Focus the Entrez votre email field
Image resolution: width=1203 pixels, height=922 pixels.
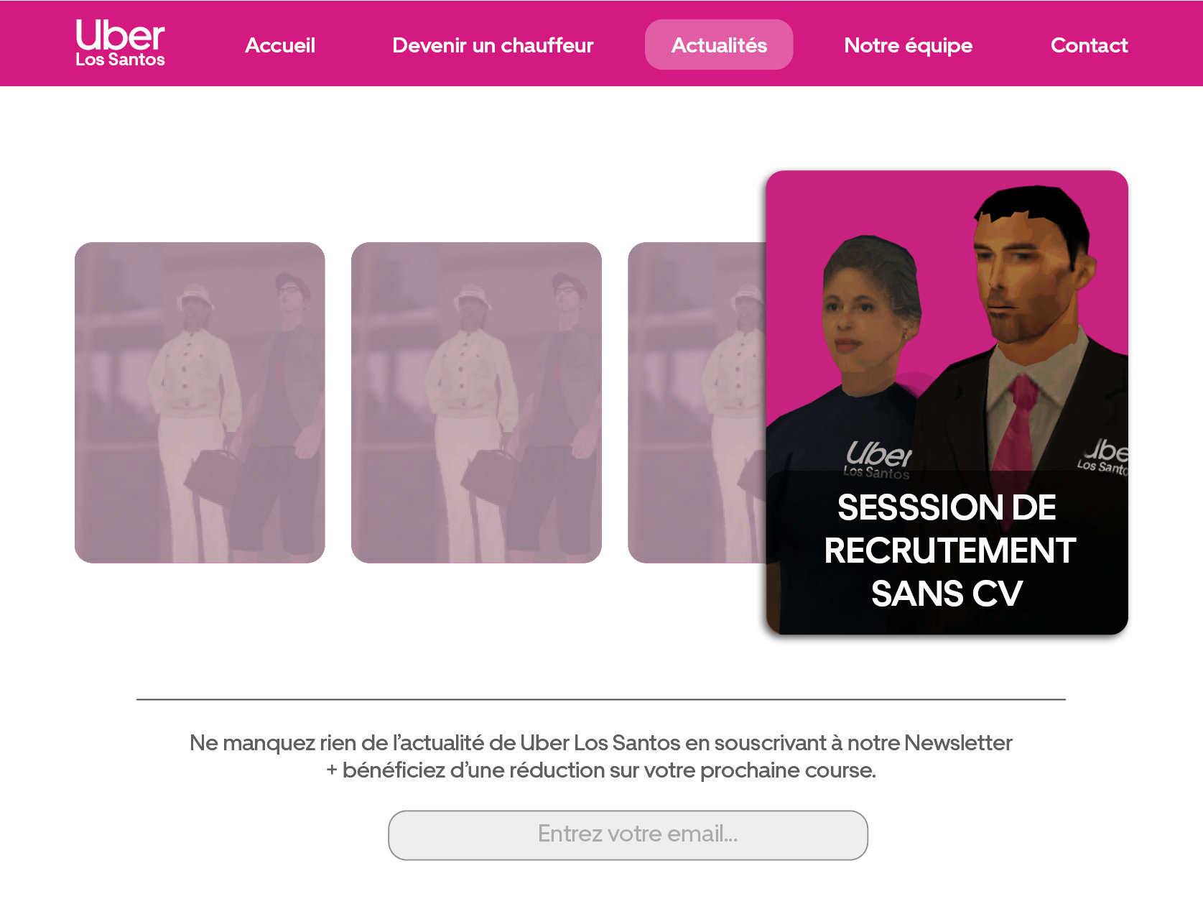(628, 835)
